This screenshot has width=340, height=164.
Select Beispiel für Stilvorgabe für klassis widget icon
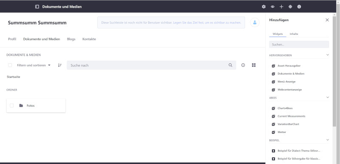coord(273,159)
